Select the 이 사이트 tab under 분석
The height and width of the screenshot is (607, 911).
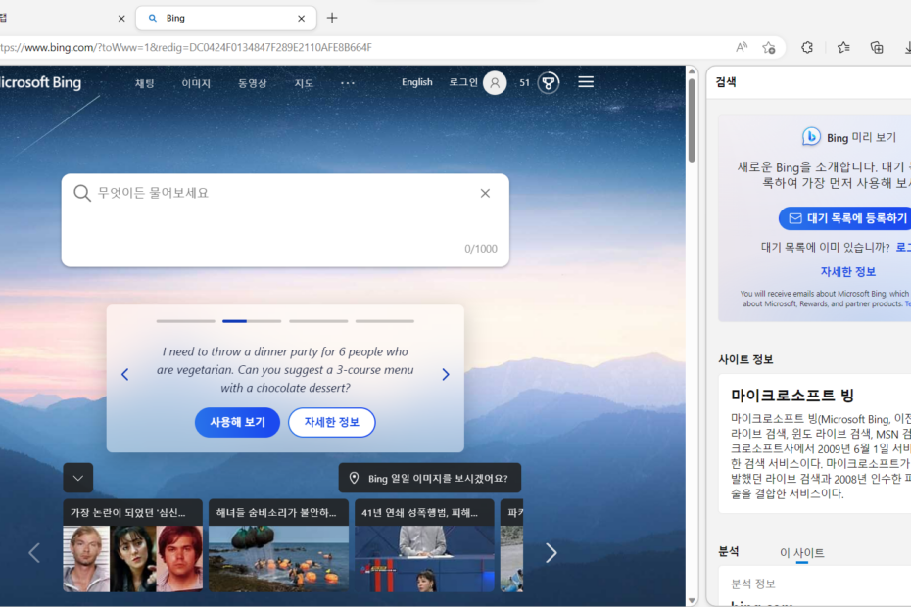pos(801,553)
